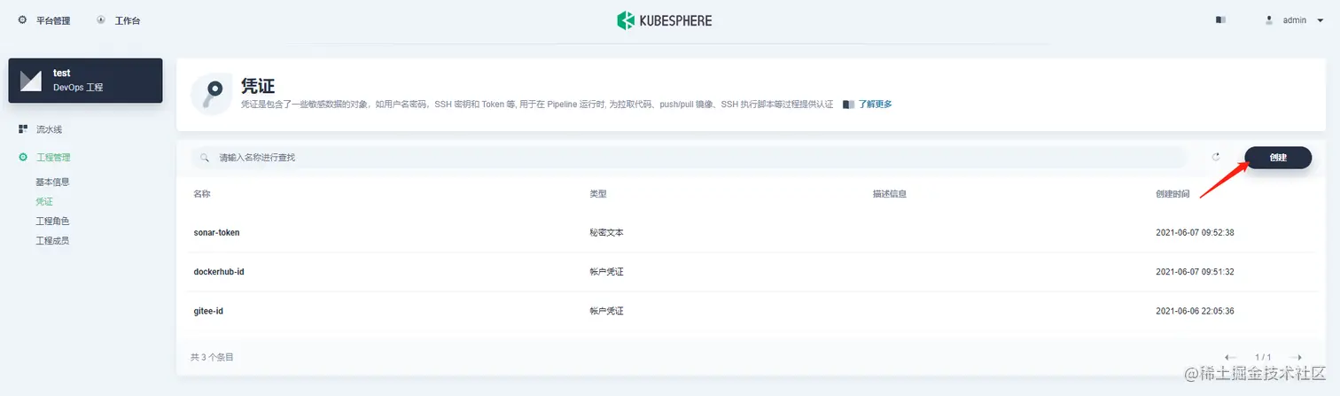Click the 创建时间 column header
The height and width of the screenshot is (396, 1340).
coord(1172,193)
